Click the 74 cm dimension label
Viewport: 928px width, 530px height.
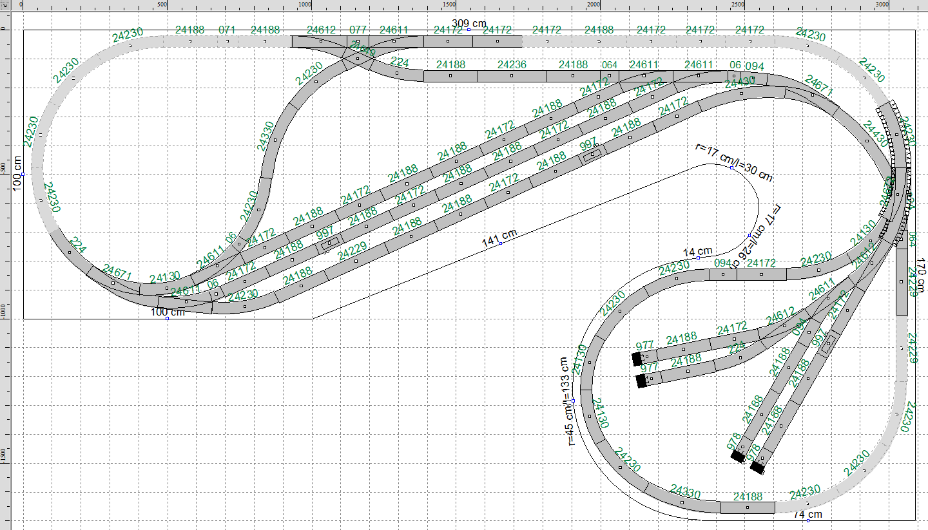[x=807, y=515]
